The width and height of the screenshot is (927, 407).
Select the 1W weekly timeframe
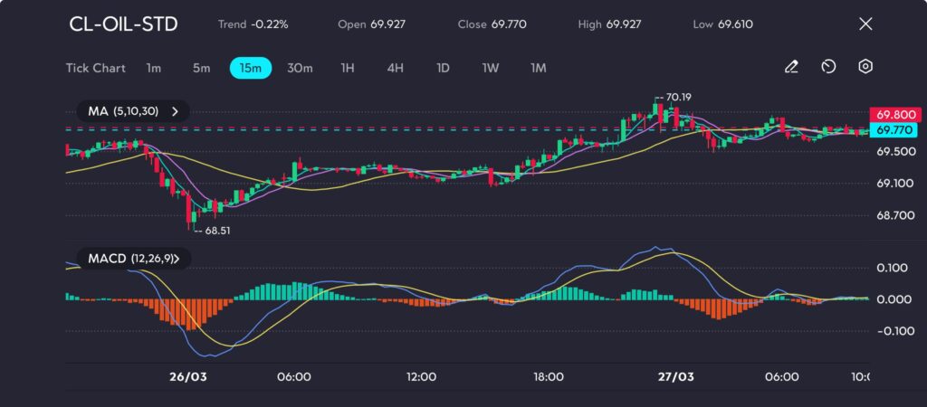tap(490, 68)
